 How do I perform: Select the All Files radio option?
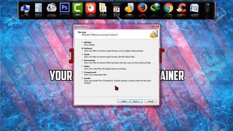tap(83, 43)
